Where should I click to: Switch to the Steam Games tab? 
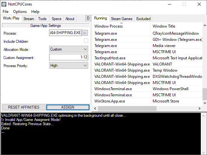[122, 19]
